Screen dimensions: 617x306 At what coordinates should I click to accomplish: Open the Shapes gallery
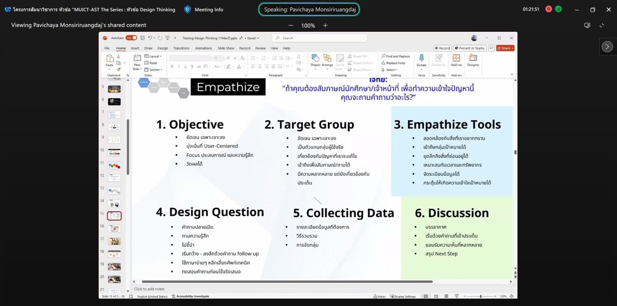pyautogui.click(x=315, y=58)
